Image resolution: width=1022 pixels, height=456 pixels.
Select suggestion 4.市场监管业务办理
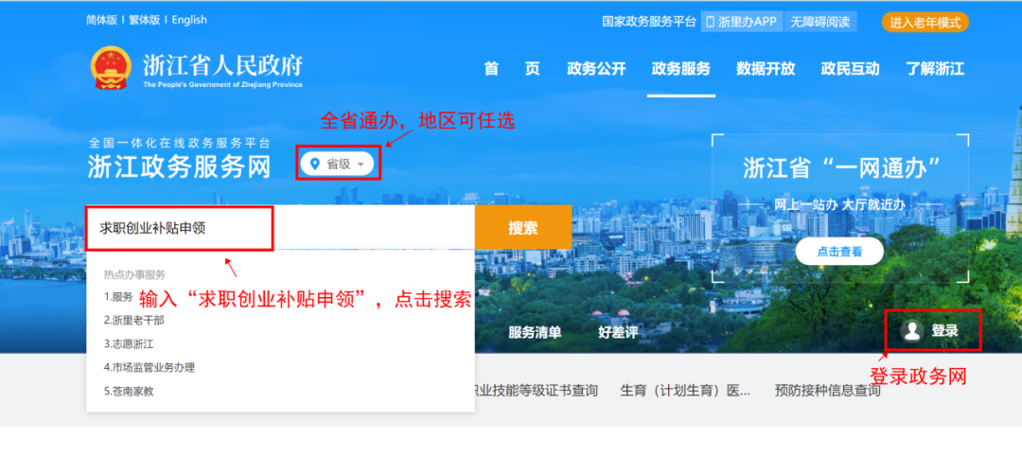tap(150, 367)
